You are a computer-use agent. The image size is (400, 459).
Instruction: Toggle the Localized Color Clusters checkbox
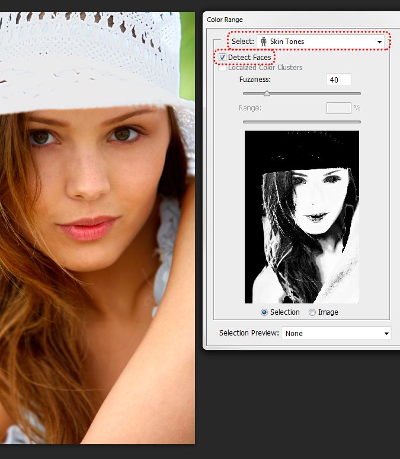point(222,68)
